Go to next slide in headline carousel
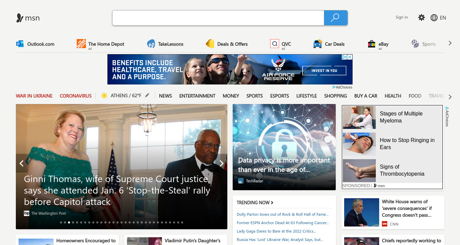460x245 pixels. [222, 163]
